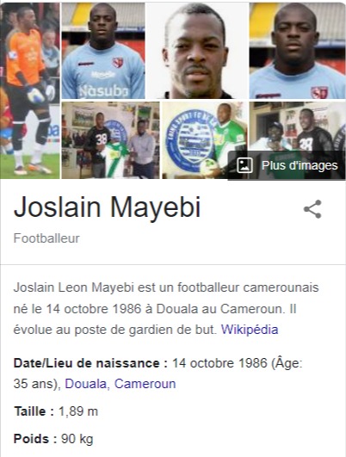Open the Plus d'images text button
The image size is (346, 457).
pos(300,165)
